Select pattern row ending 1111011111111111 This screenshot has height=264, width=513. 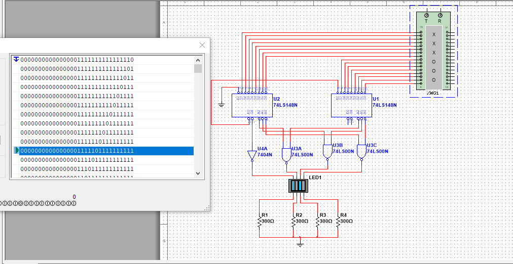coord(106,160)
